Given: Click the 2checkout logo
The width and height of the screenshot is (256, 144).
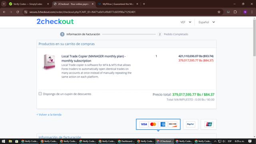Looking at the screenshot, I should (55, 22).
